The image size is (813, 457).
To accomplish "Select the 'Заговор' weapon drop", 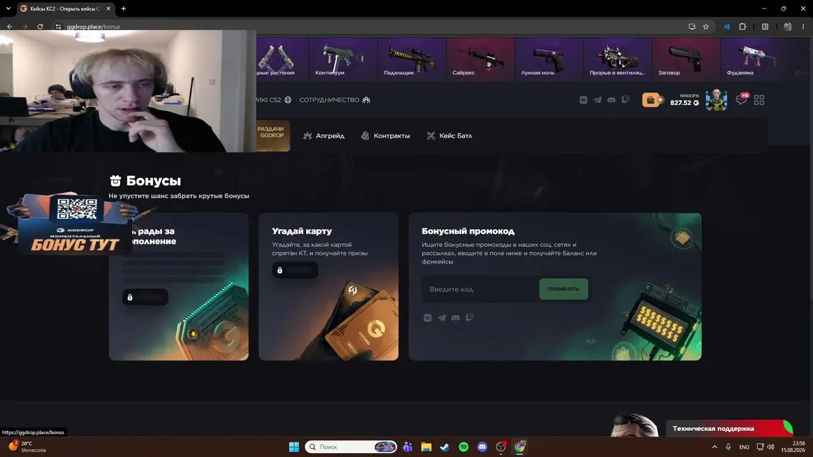I will pyautogui.click(x=686, y=60).
